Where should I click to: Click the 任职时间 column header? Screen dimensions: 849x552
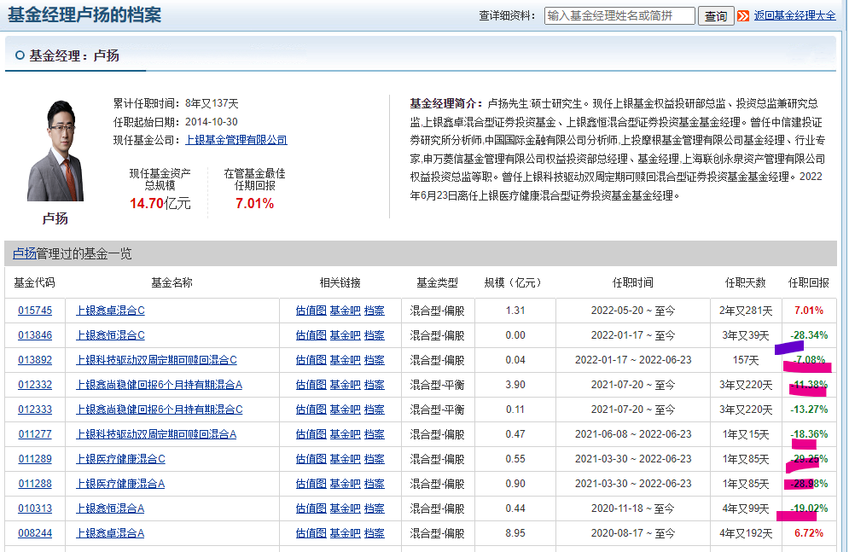point(633,282)
